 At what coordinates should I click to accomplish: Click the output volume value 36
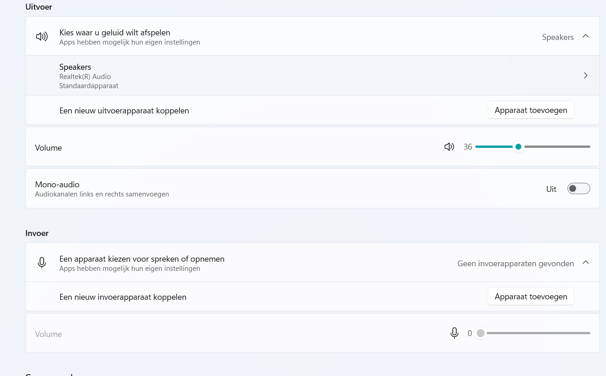click(x=468, y=147)
